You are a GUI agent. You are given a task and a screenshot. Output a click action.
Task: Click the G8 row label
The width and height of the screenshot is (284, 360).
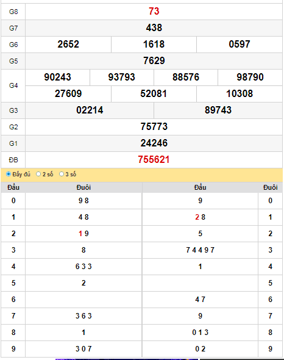click(x=13, y=12)
